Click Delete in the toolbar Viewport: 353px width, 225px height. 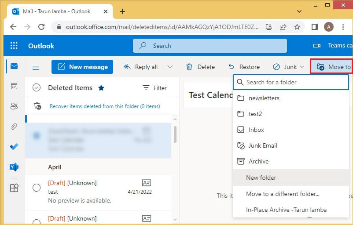200,67
